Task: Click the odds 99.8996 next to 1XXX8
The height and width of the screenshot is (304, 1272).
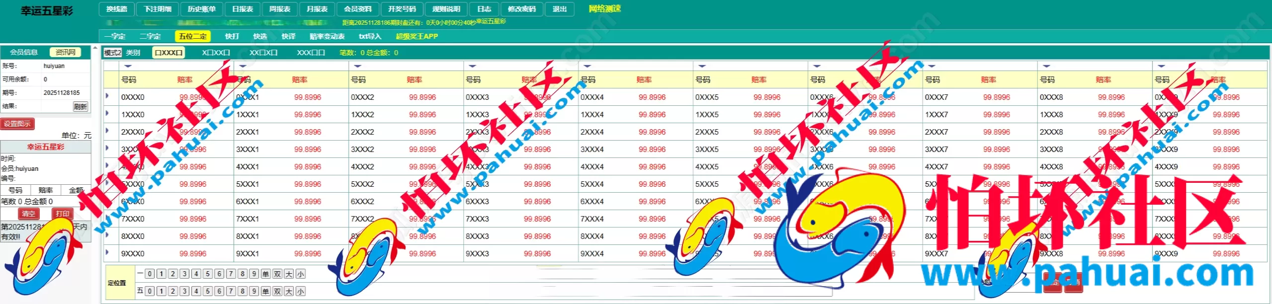Action: coord(1111,115)
